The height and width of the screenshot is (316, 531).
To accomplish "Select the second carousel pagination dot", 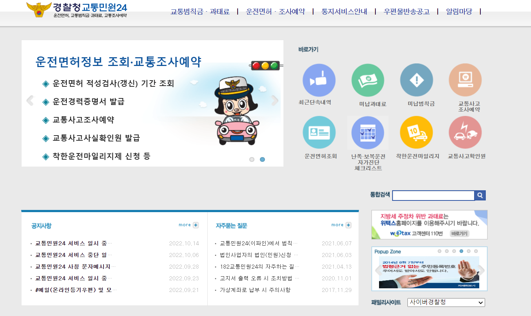I will pos(263,159).
